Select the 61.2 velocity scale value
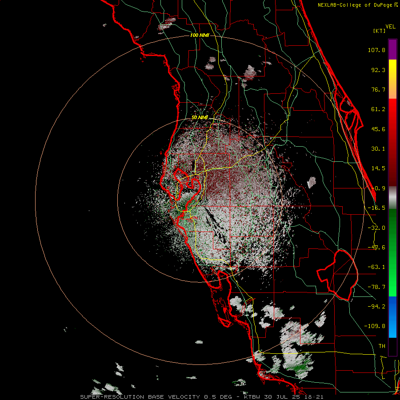The image size is (400, 400). pyautogui.click(x=378, y=109)
